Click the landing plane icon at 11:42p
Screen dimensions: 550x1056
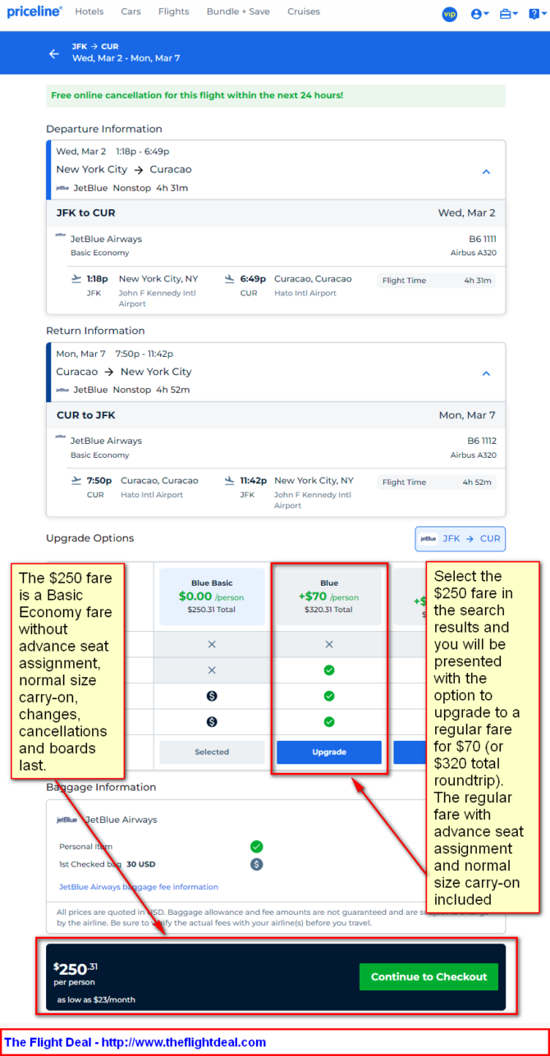(x=230, y=481)
